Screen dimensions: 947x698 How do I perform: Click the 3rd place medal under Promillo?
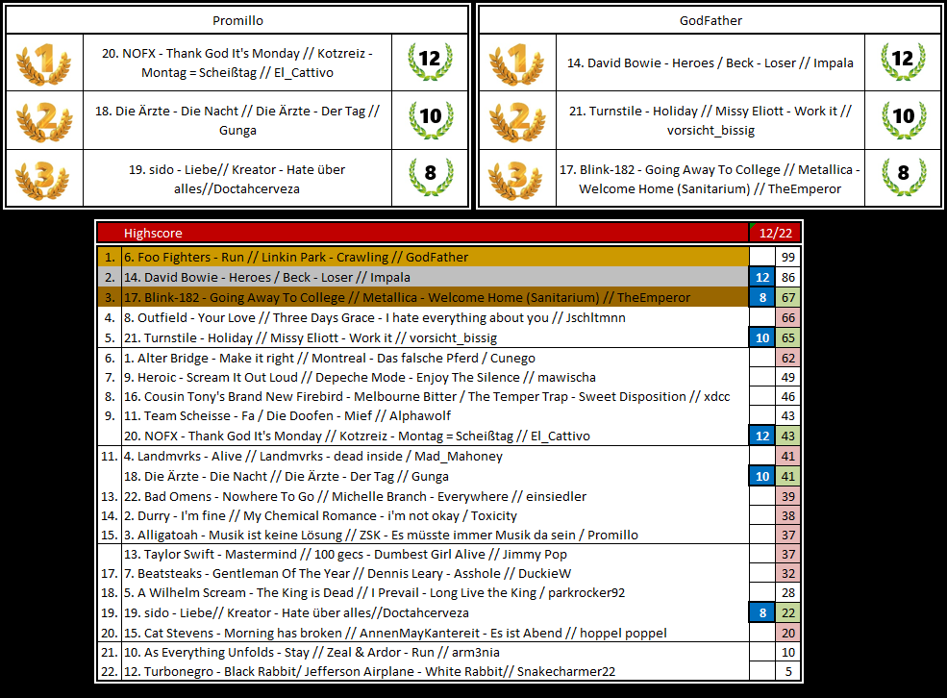click(43, 180)
